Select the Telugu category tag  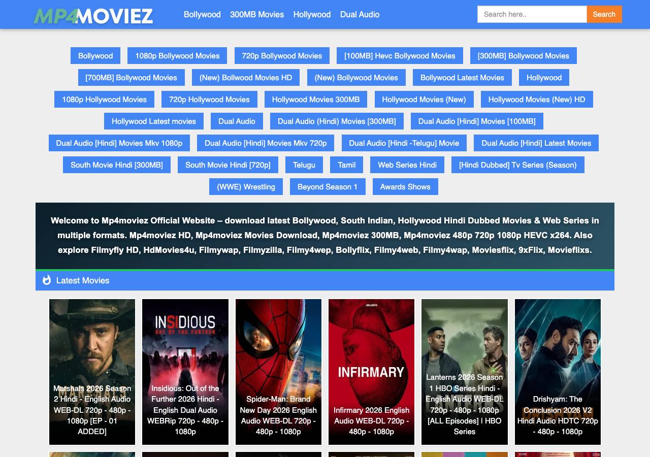[304, 165]
